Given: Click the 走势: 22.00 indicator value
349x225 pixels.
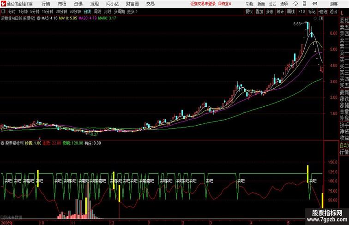Looking at the screenshot, I should [x=52, y=143].
